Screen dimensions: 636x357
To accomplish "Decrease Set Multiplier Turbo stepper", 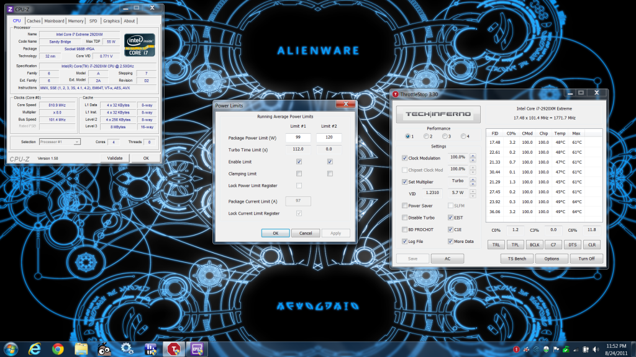I will point(473,184).
